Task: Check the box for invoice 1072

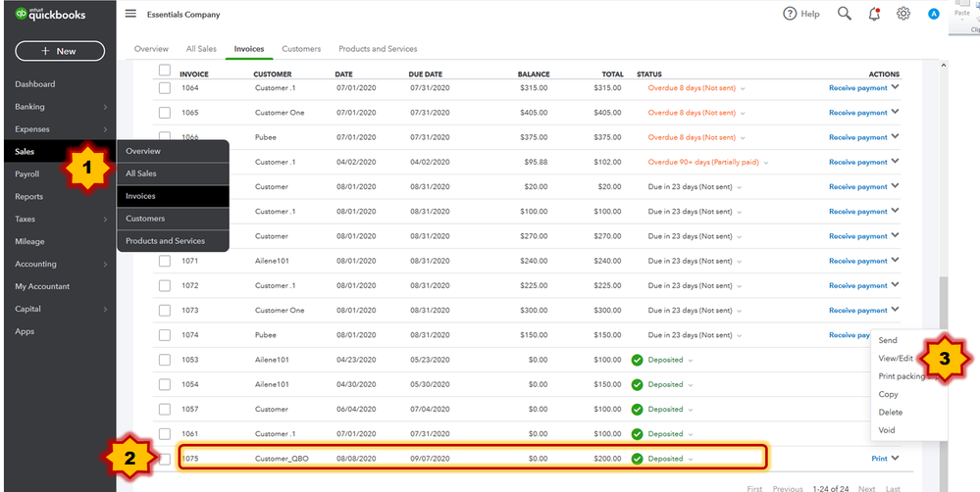Action: (x=165, y=285)
